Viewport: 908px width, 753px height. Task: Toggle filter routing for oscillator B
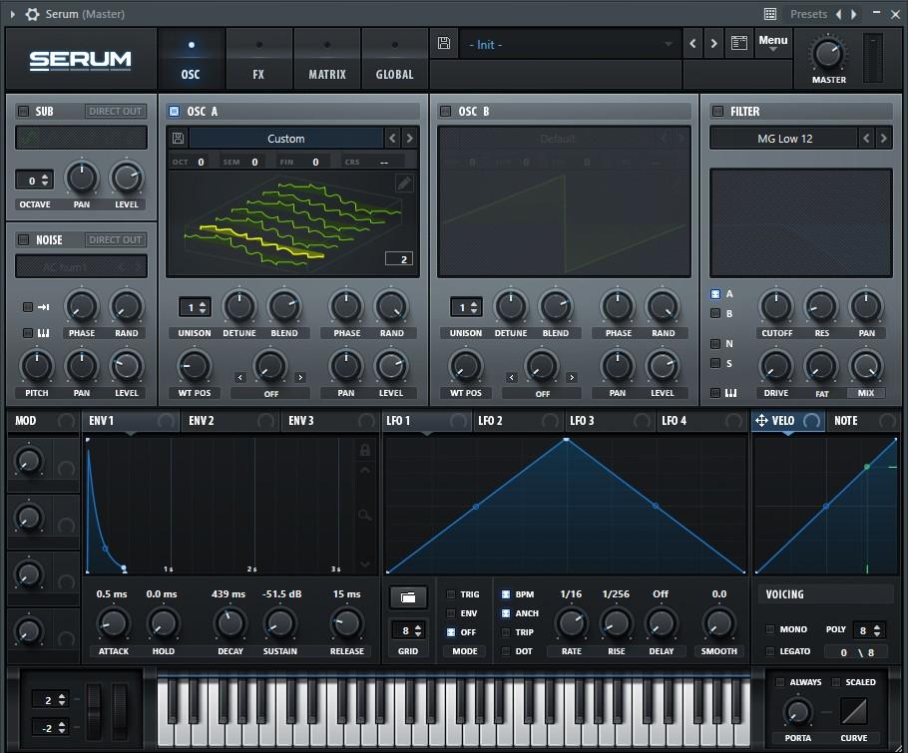point(715,313)
